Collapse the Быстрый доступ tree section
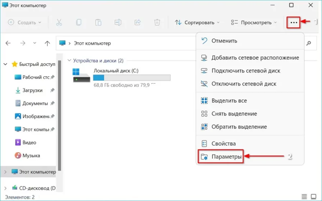Viewport: 322px width, 201px height. tap(5, 64)
